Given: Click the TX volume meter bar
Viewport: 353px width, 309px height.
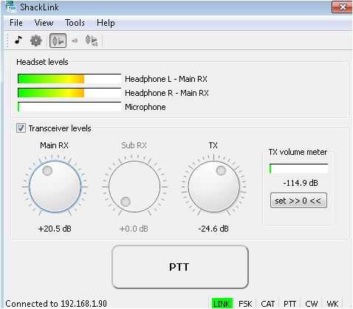Looking at the screenshot, I should 299,169.
